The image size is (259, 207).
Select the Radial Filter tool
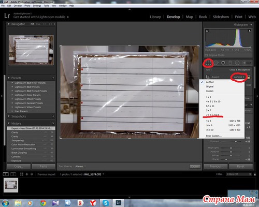click(237, 63)
